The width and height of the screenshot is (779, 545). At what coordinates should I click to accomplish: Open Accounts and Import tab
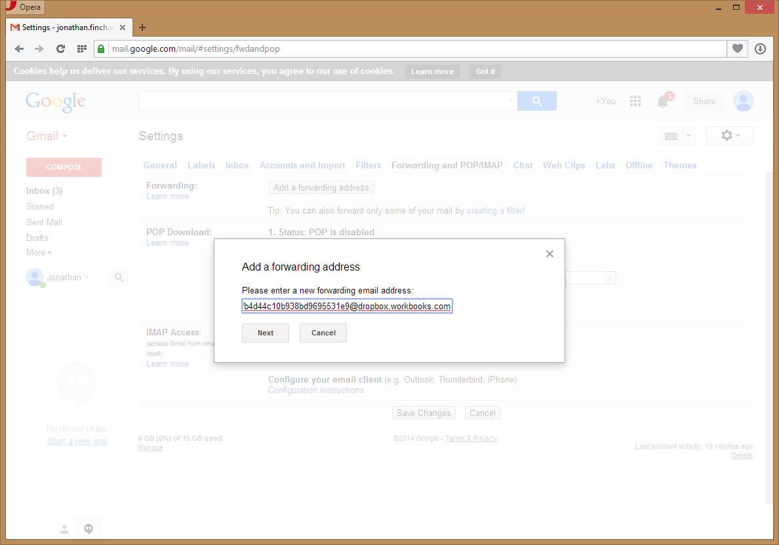coord(302,165)
